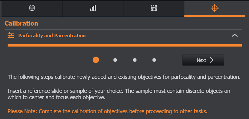Jump to the second step dot
Image resolution: width=249 pixels, height=119 pixels.
click(x=115, y=60)
